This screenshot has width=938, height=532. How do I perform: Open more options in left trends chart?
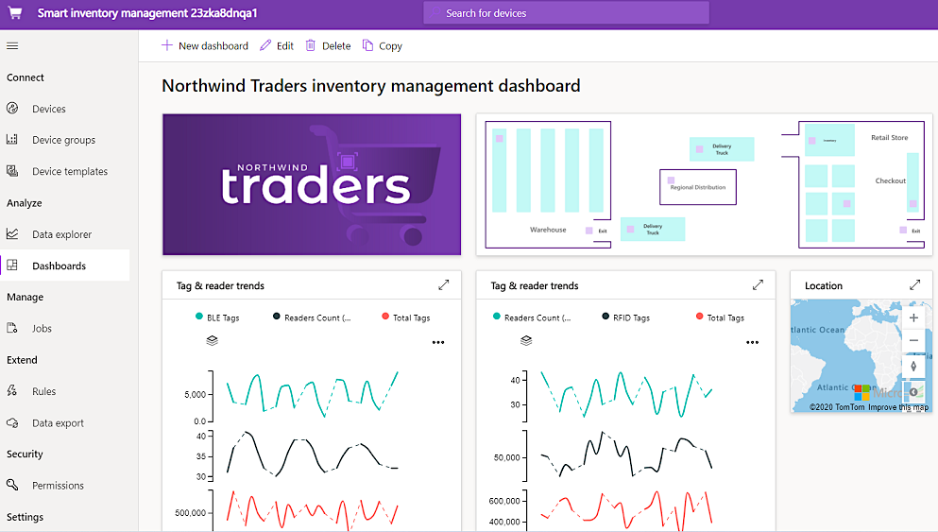coord(438,342)
